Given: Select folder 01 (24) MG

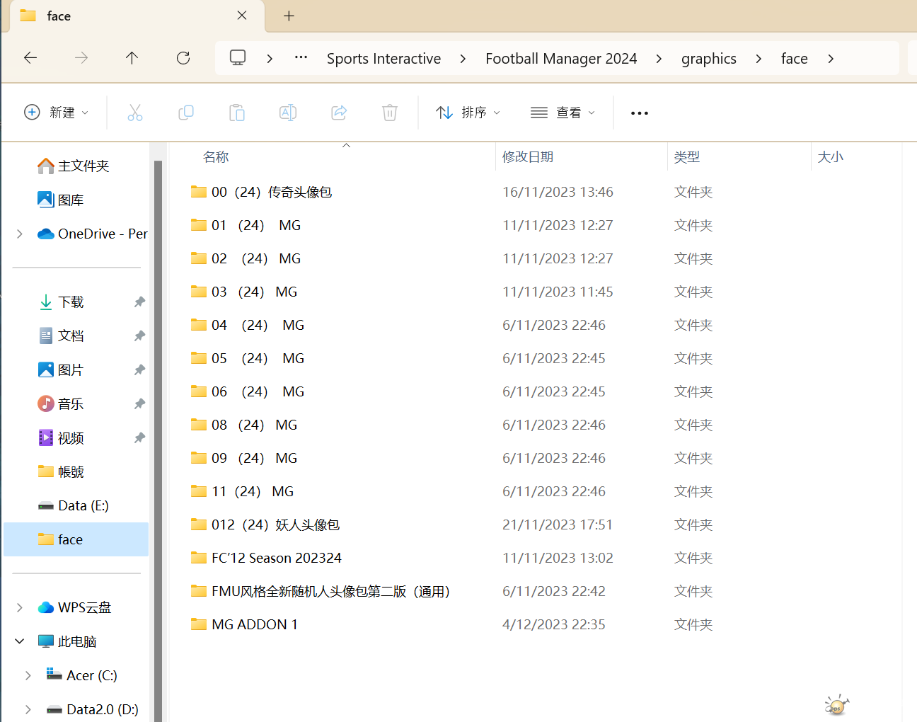Looking at the screenshot, I should pyautogui.click(x=246, y=225).
